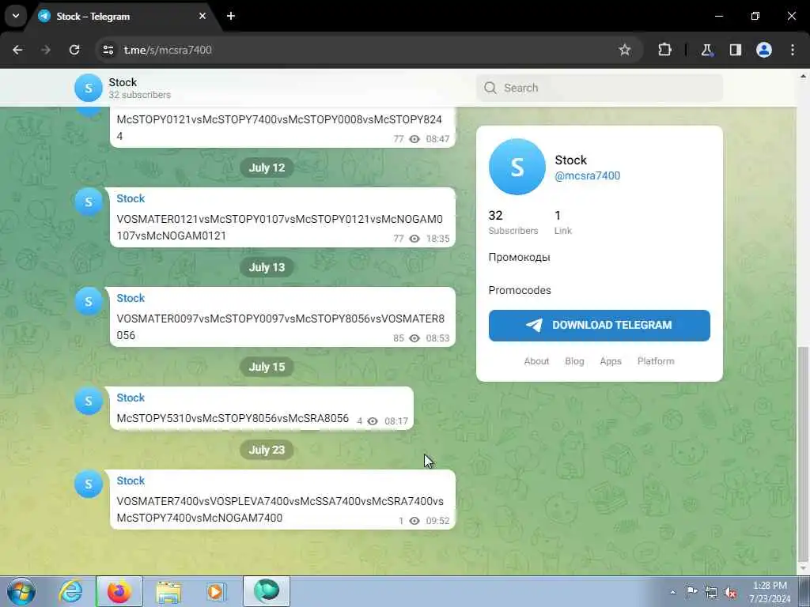The height and width of the screenshot is (607, 810).
Task: Click the views eye icon next to 09:52
Action: 414,521
